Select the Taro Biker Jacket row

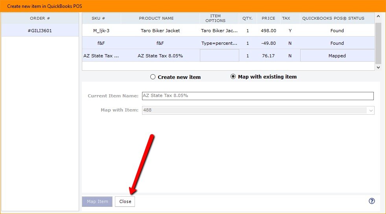pyautogui.click(x=160, y=31)
